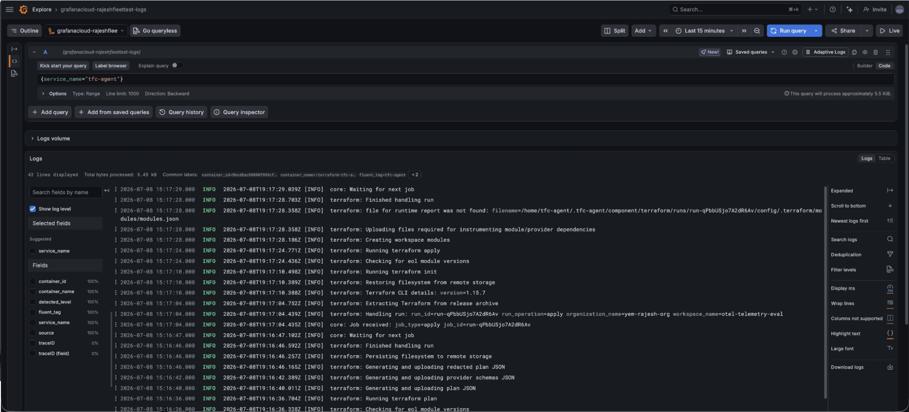Delete query A with the trash icon

pyautogui.click(x=876, y=52)
